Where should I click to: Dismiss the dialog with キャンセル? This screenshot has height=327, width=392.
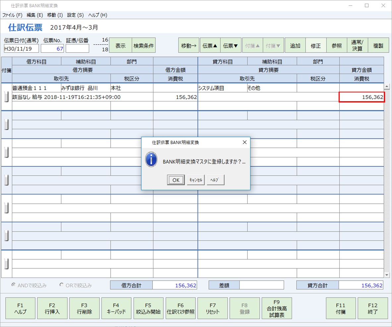coord(196,180)
